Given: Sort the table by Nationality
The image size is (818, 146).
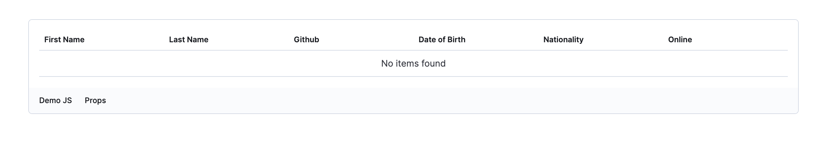Looking at the screenshot, I should (x=563, y=40).
